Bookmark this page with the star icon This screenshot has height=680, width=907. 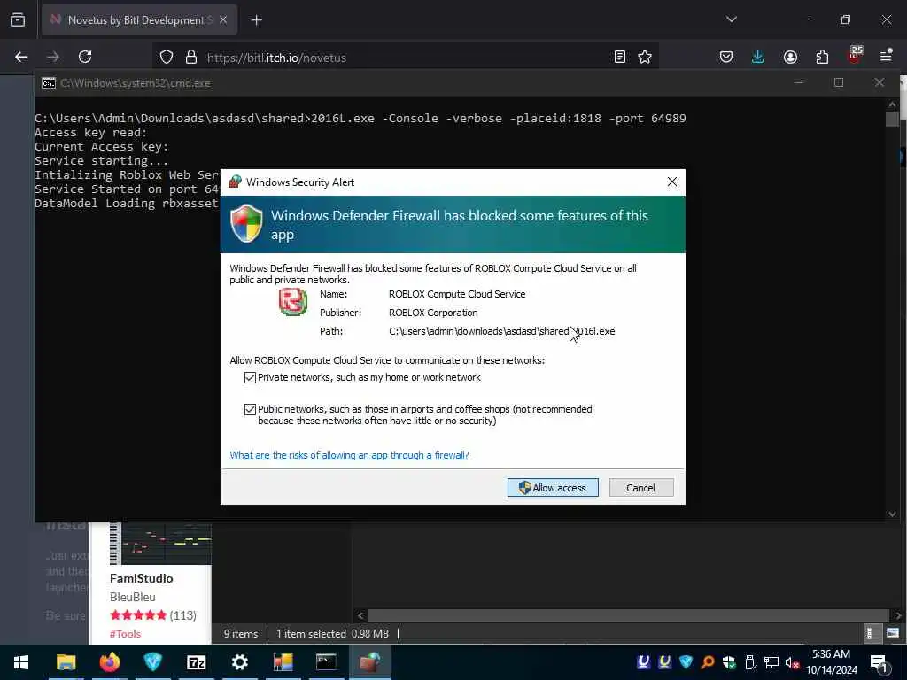[645, 57]
